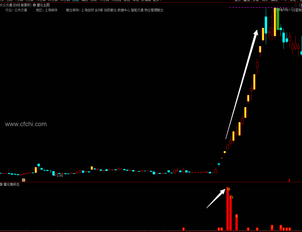
Task: Click the 2.60 lowest price label
Action: tap(60, 176)
